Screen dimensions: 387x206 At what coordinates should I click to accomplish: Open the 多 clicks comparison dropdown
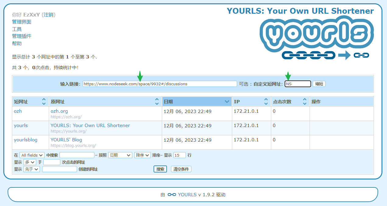(30, 162)
